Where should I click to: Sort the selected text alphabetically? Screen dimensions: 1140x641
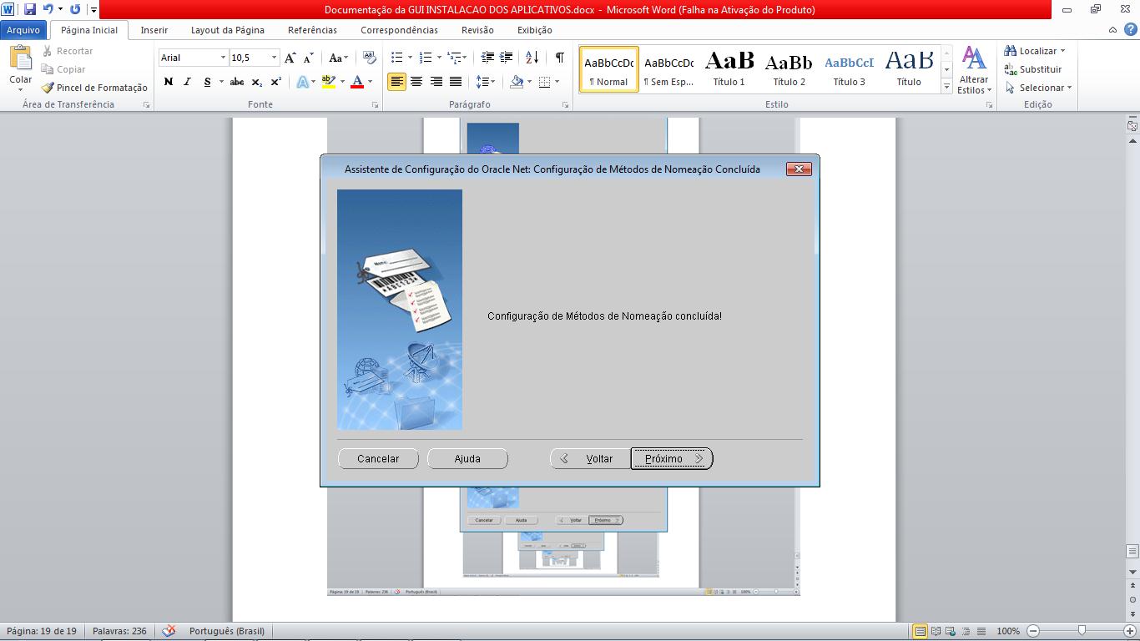(532, 58)
